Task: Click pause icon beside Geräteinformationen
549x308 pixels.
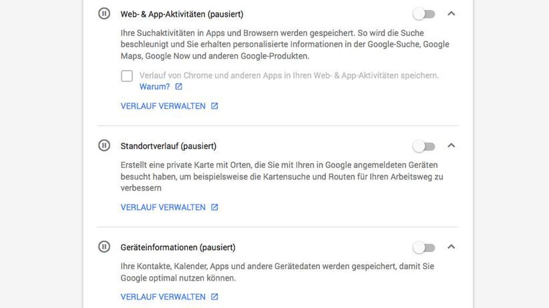Action: 104,247
